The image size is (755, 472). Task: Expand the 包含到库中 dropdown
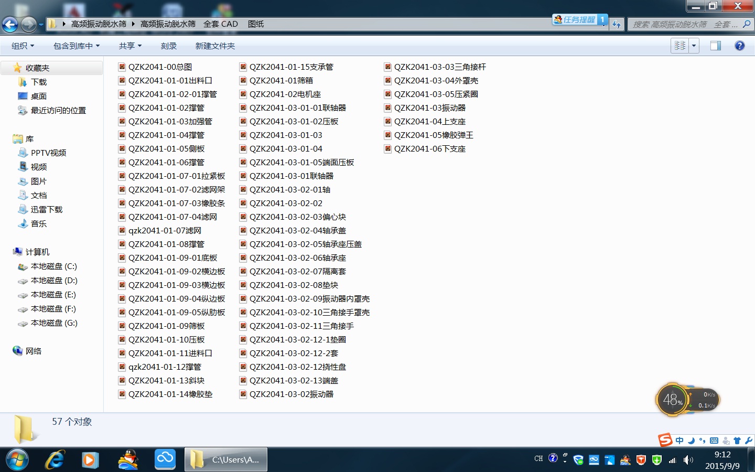pyautogui.click(x=76, y=46)
